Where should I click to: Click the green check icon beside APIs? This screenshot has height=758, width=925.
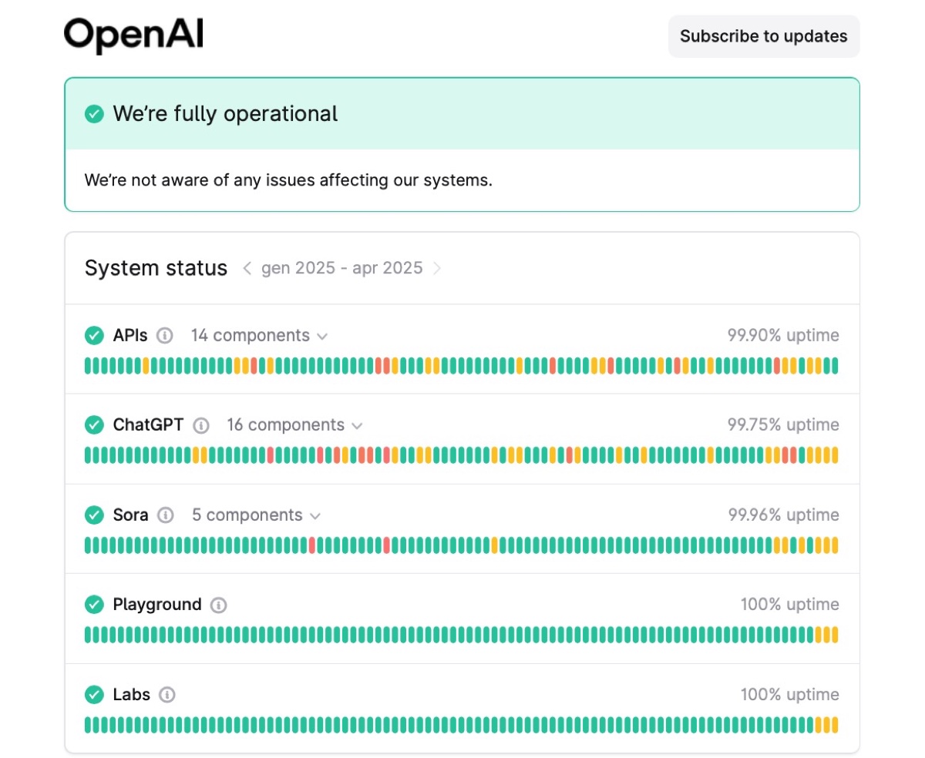click(94, 336)
